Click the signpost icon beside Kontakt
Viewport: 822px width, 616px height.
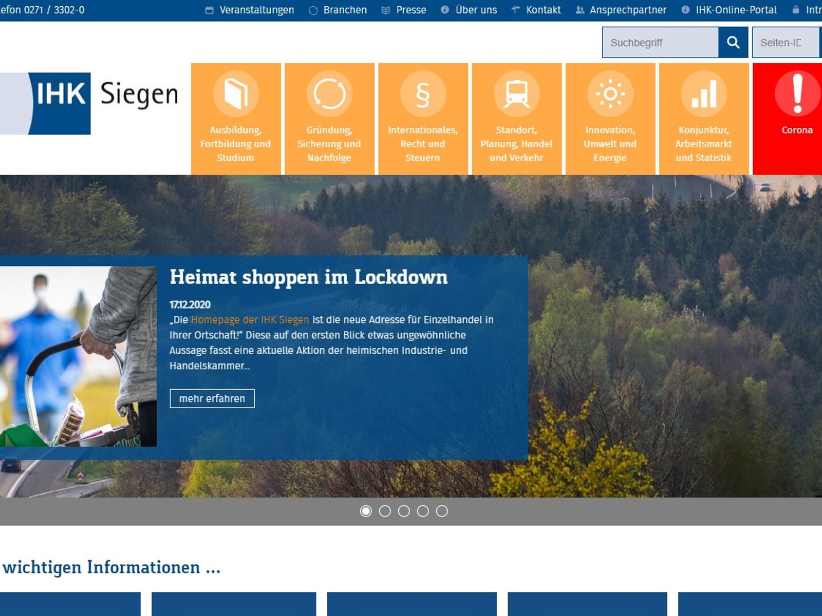click(516, 10)
